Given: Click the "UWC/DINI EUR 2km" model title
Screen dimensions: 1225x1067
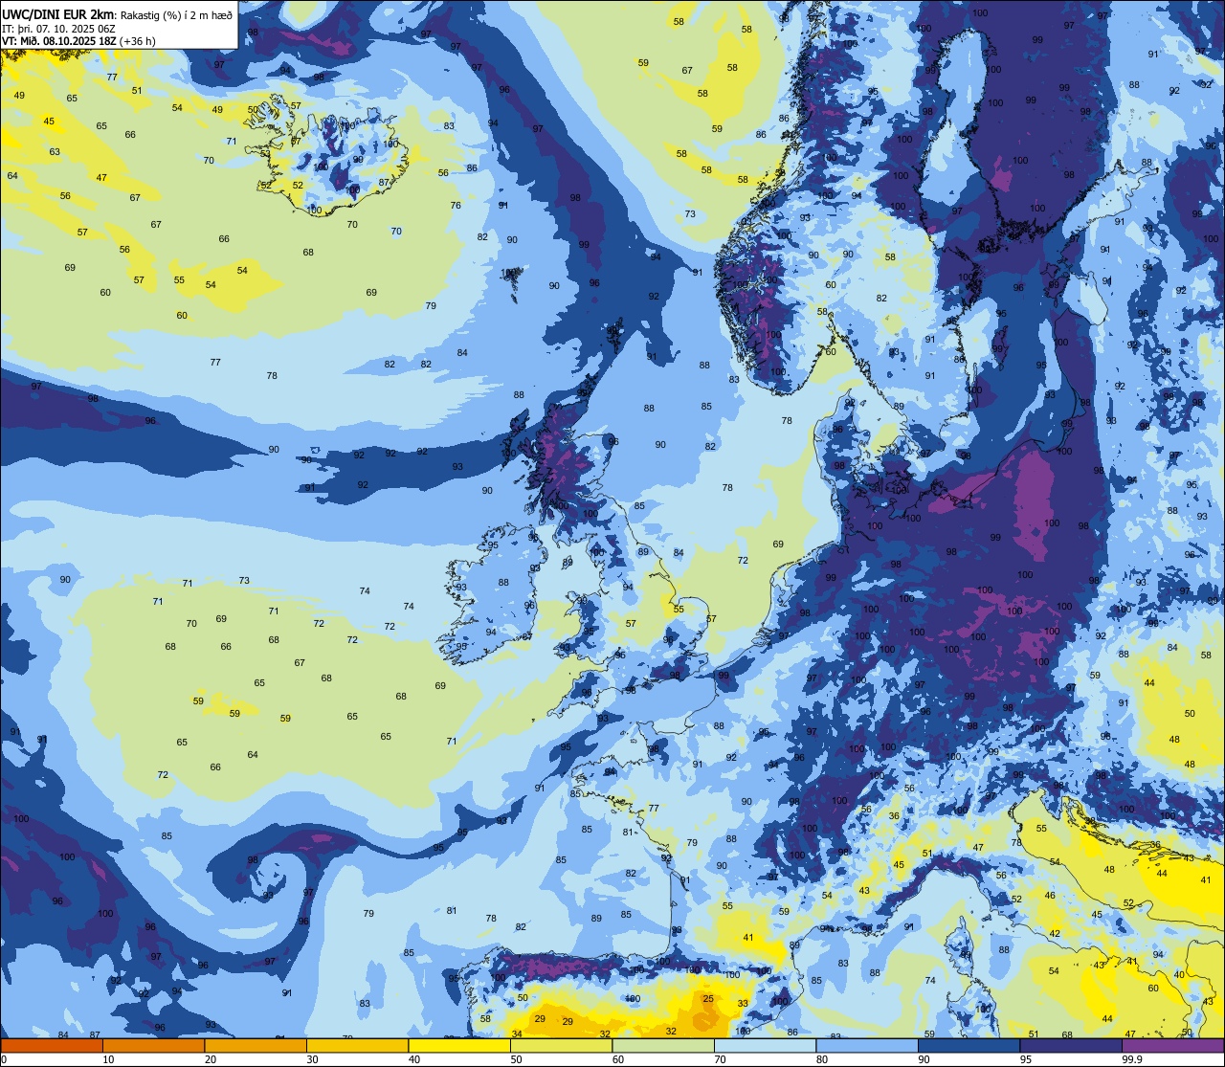Looking at the screenshot, I should [59, 13].
